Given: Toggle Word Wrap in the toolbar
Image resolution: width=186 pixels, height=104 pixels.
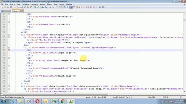Looking at the screenshot, I should pyautogui.click(x=65, y=7).
